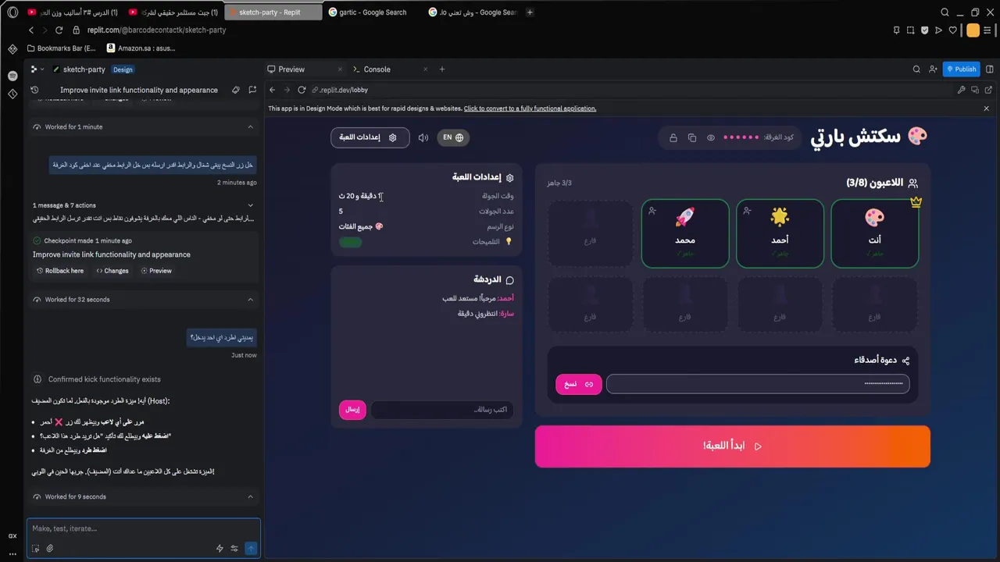Image resolution: width=1000 pixels, height=562 pixels.
Task: Click the invite collaborator icon beside Publish
Action: coord(933,69)
